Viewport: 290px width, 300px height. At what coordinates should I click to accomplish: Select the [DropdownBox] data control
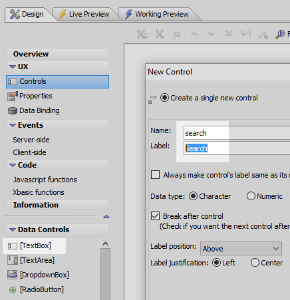[x=38, y=275]
